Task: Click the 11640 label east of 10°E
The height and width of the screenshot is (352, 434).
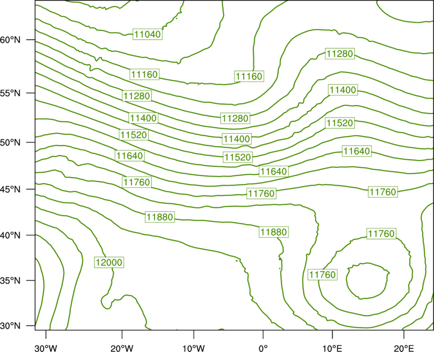Action: pyautogui.click(x=357, y=151)
